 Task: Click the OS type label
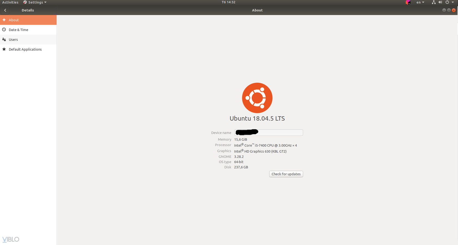coord(225,162)
